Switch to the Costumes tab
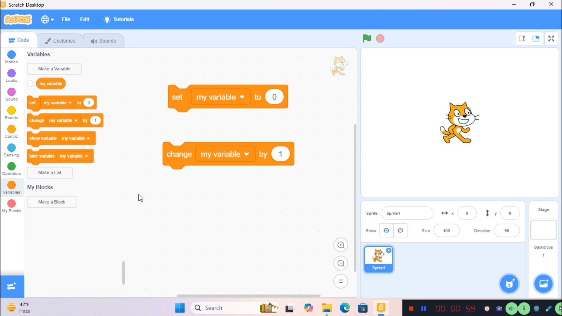Image resolution: width=562 pixels, height=316 pixels. coord(60,41)
